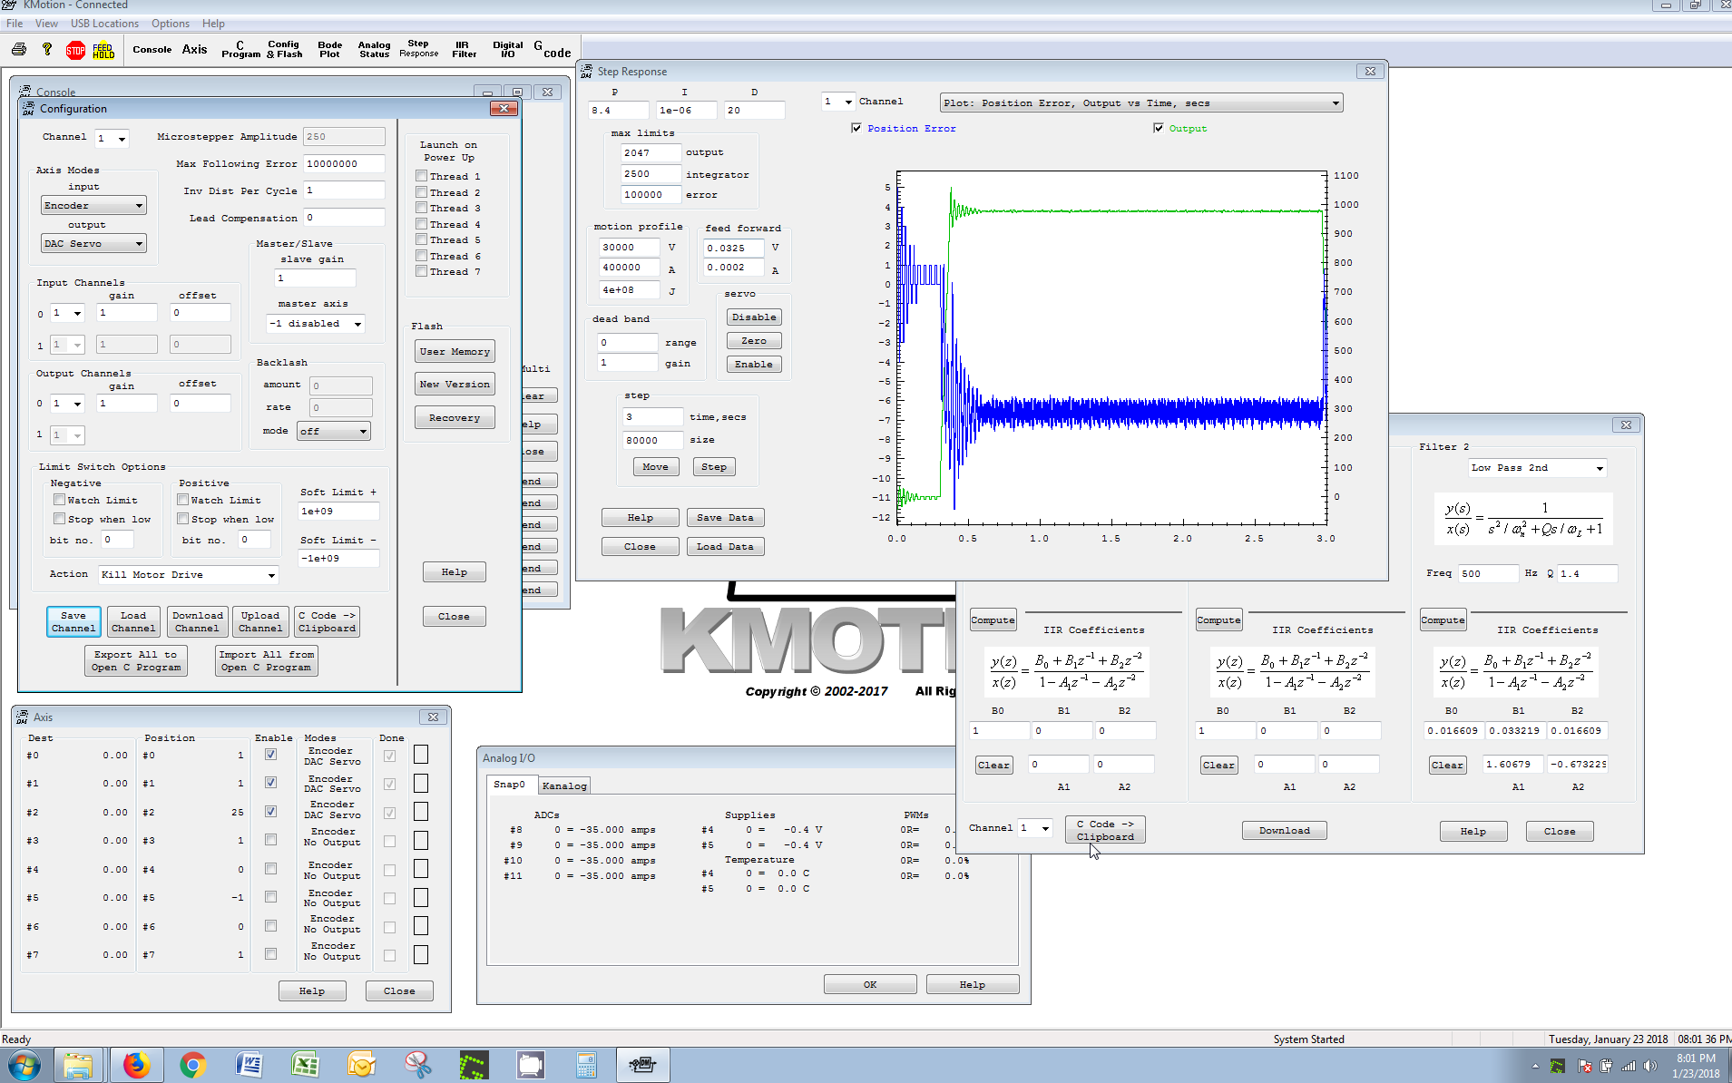Screen dimensions: 1732x1083
Task: Click the red STOP emergency icon
Action: 75,50
